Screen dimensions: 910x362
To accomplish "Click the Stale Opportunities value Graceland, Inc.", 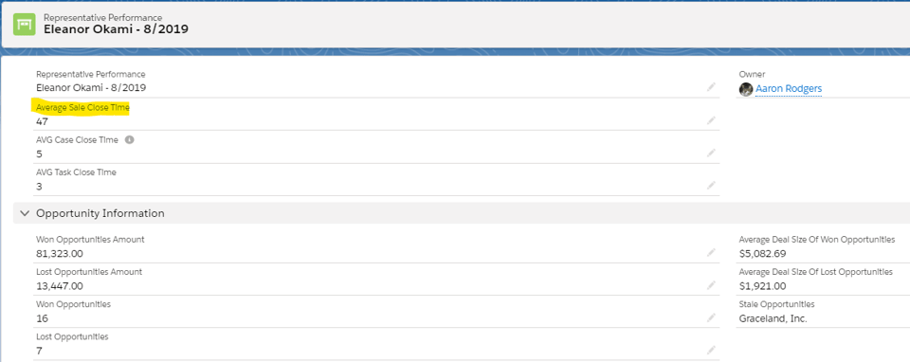I will (773, 318).
